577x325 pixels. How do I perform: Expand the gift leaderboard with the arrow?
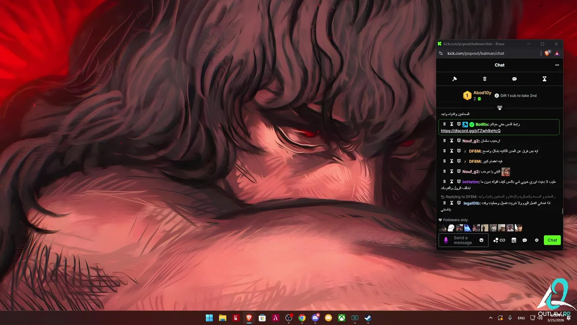[x=499, y=108]
